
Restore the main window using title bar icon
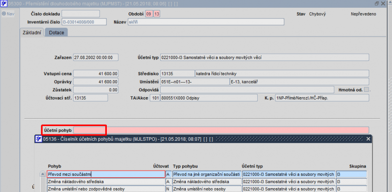[x=377, y=3]
